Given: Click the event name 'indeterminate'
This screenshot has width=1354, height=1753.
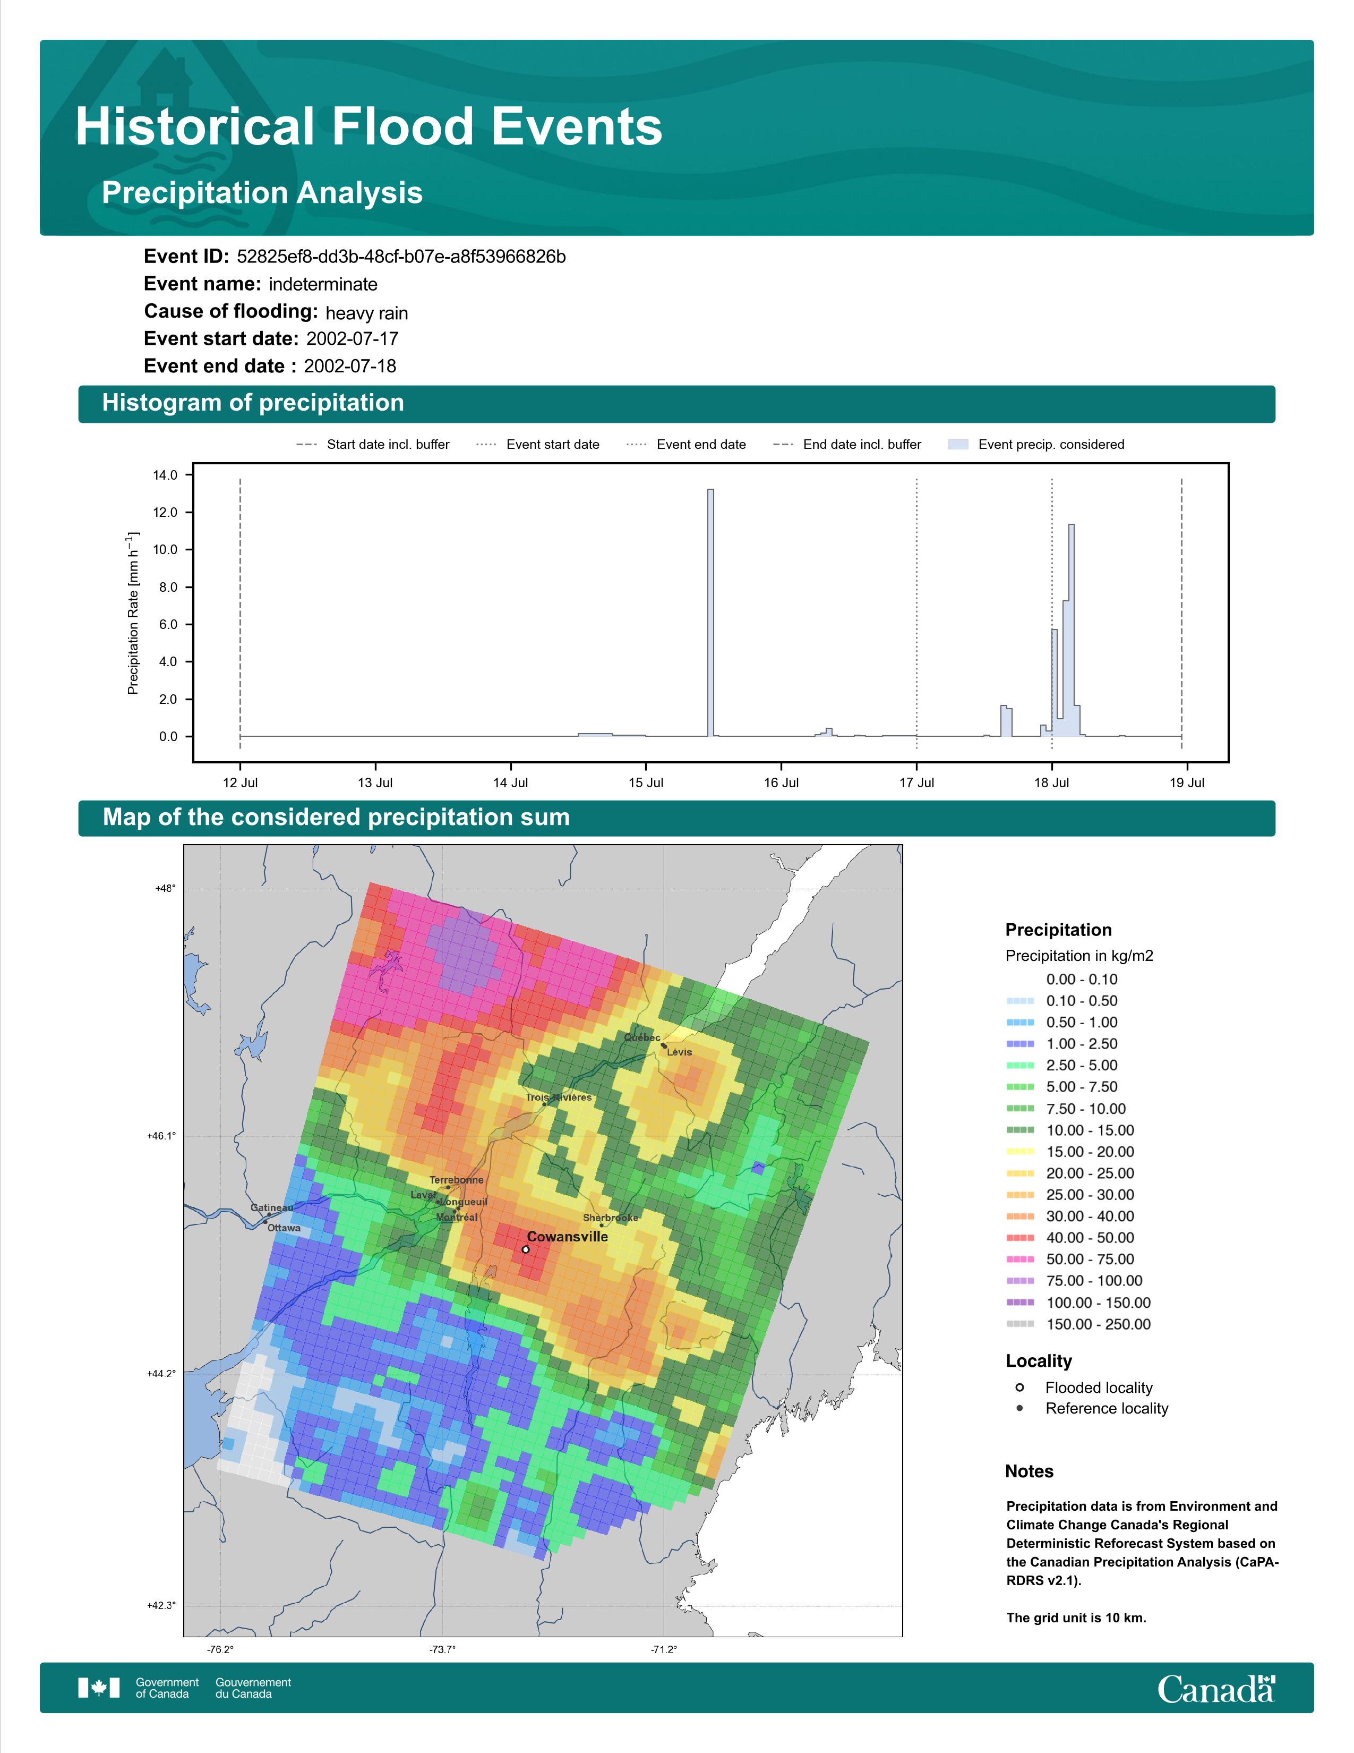Looking at the screenshot, I should (x=323, y=284).
